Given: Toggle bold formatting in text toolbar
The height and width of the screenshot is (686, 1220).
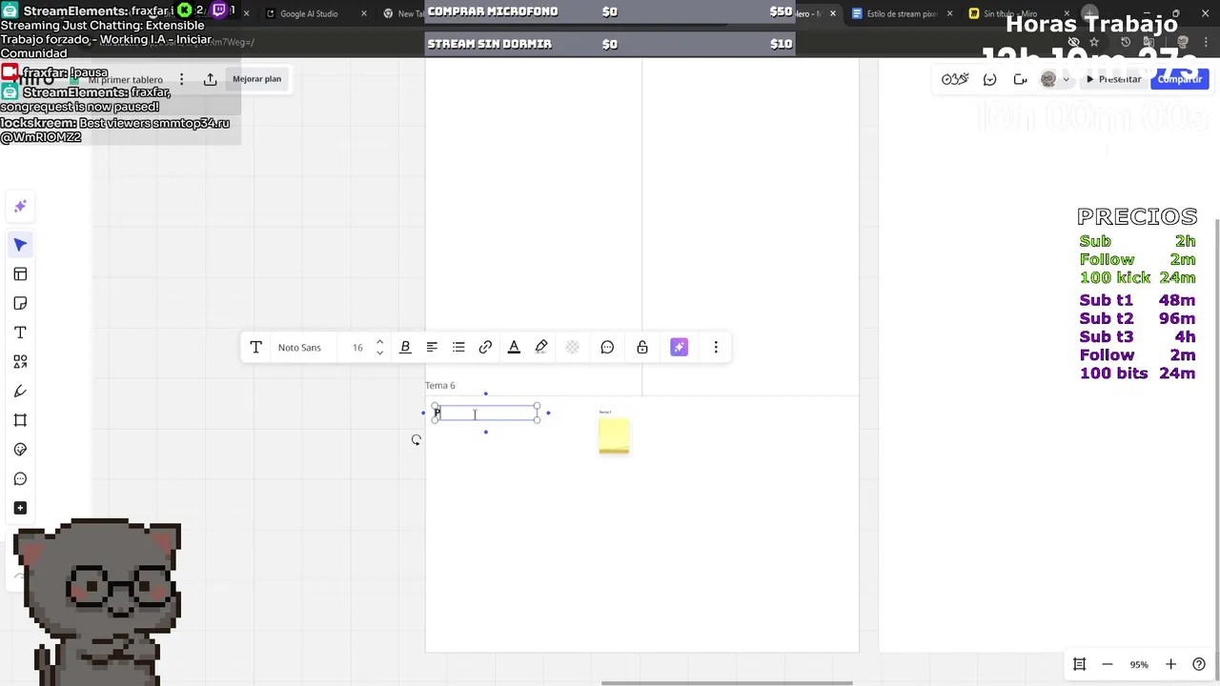Looking at the screenshot, I should click(405, 348).
